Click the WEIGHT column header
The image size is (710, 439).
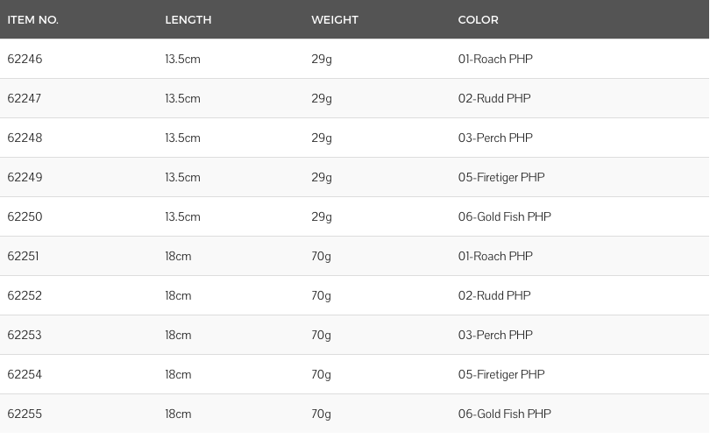coord(335,20)
